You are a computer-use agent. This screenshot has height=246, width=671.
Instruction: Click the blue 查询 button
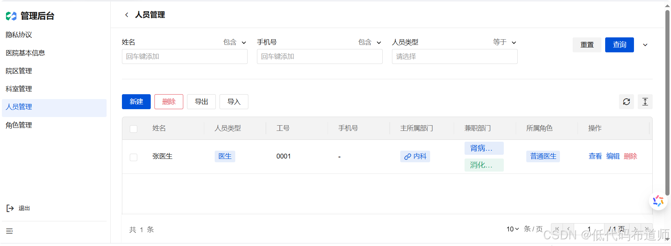pos(619,45)
